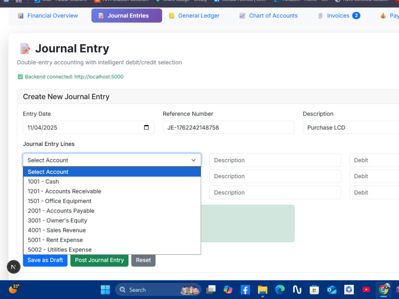This screenshot has height=299, width=399.
Task: Click first line Description field
Action: [x=275, y=160]
